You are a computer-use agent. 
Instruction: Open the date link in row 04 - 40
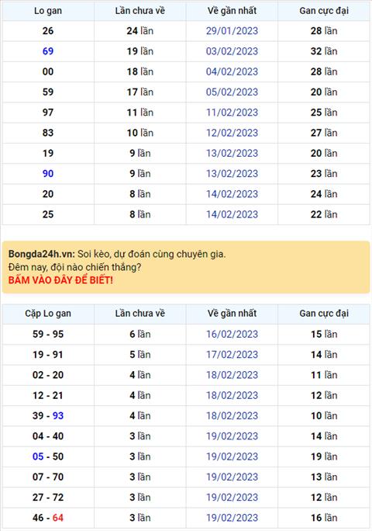point(232,436)
